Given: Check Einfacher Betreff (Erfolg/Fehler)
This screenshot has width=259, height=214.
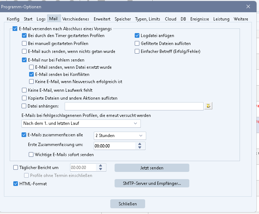Looking at the screenshot, I should (x=137, y=51).
